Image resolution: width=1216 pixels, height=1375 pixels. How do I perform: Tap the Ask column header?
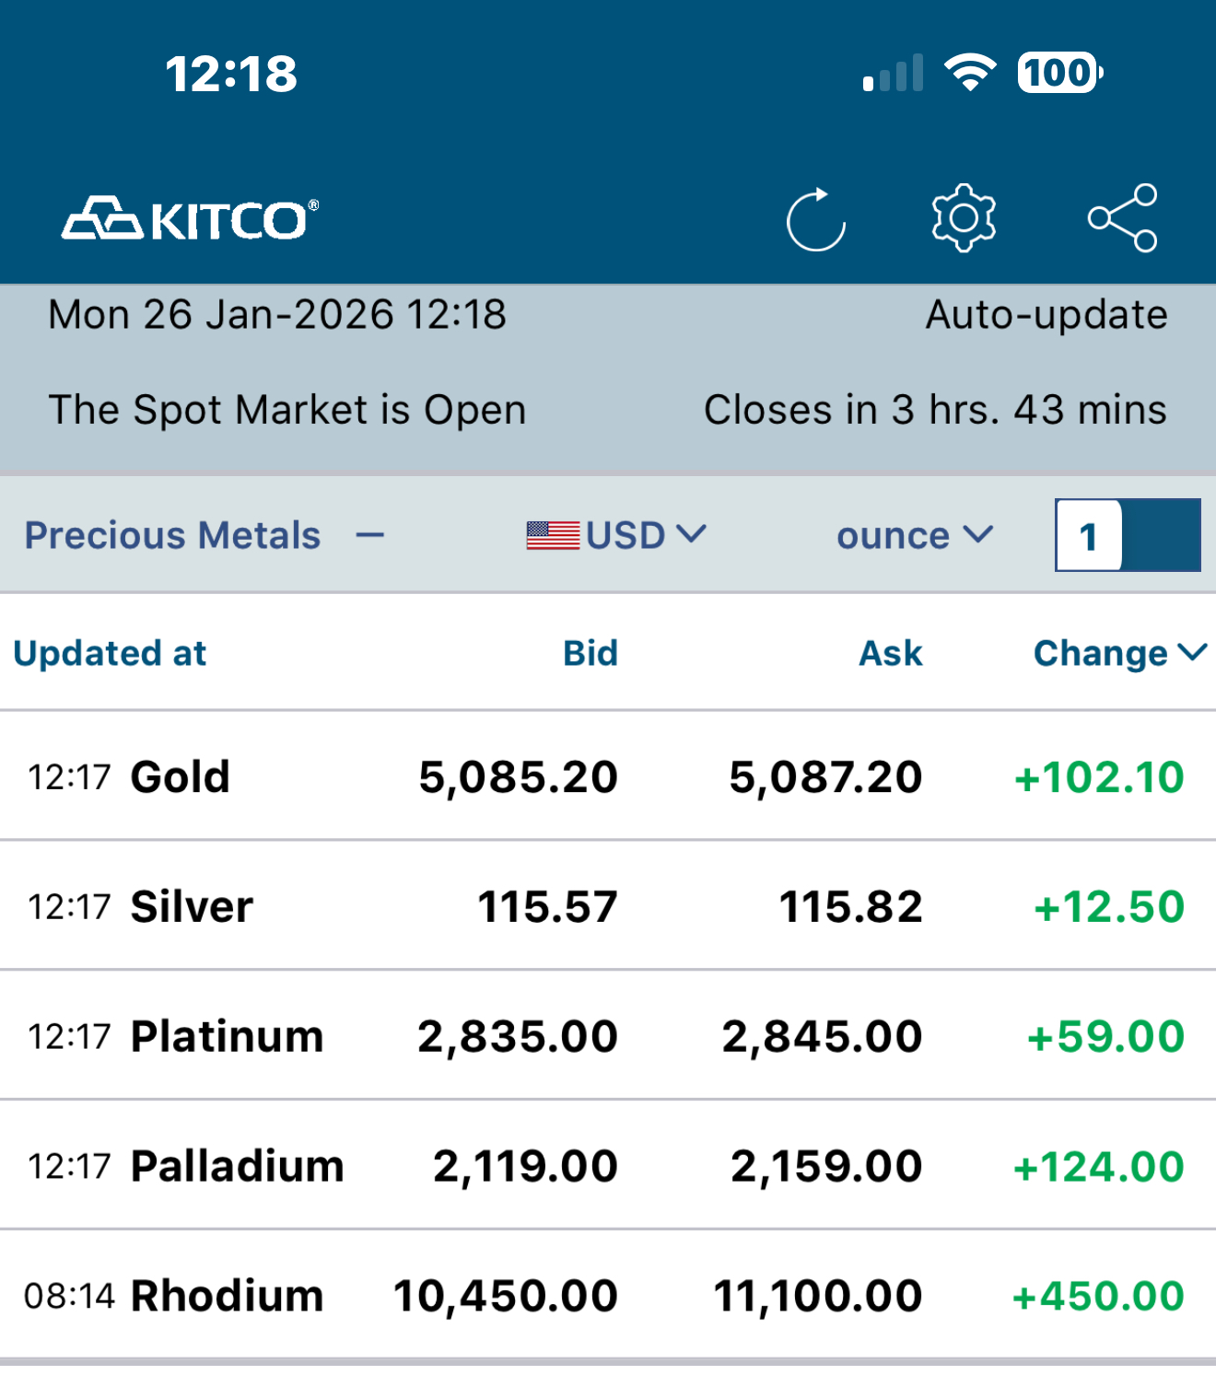click(x=890, y=653)
